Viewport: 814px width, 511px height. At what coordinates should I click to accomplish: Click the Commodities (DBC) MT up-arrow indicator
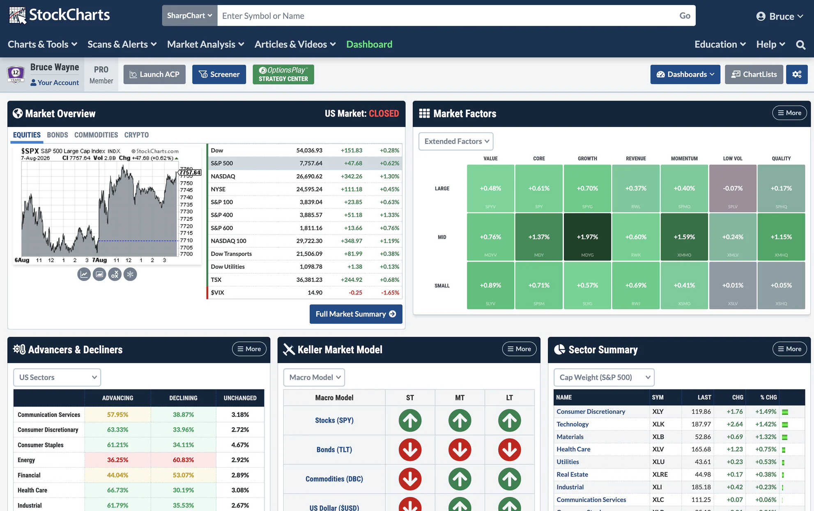460,479
